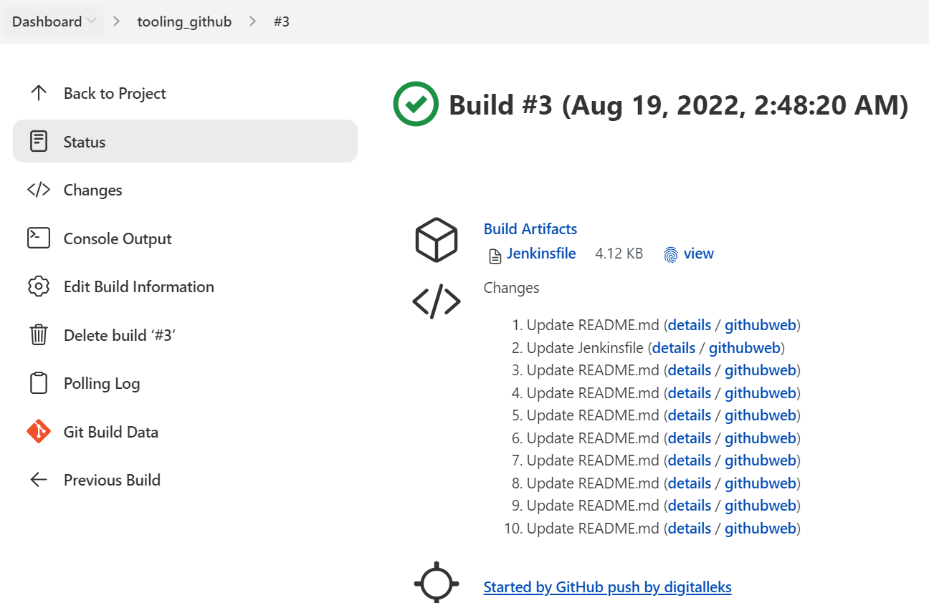Navigate to tooling_github in the breadcrumb
The image size is (929, 603).
pos(184,21)
